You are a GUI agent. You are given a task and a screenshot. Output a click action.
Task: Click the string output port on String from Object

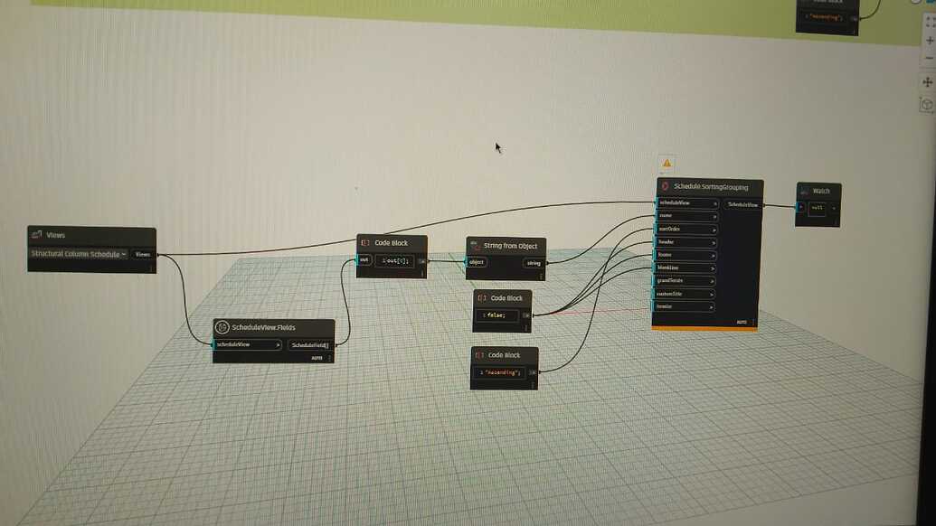click(534, 262)
